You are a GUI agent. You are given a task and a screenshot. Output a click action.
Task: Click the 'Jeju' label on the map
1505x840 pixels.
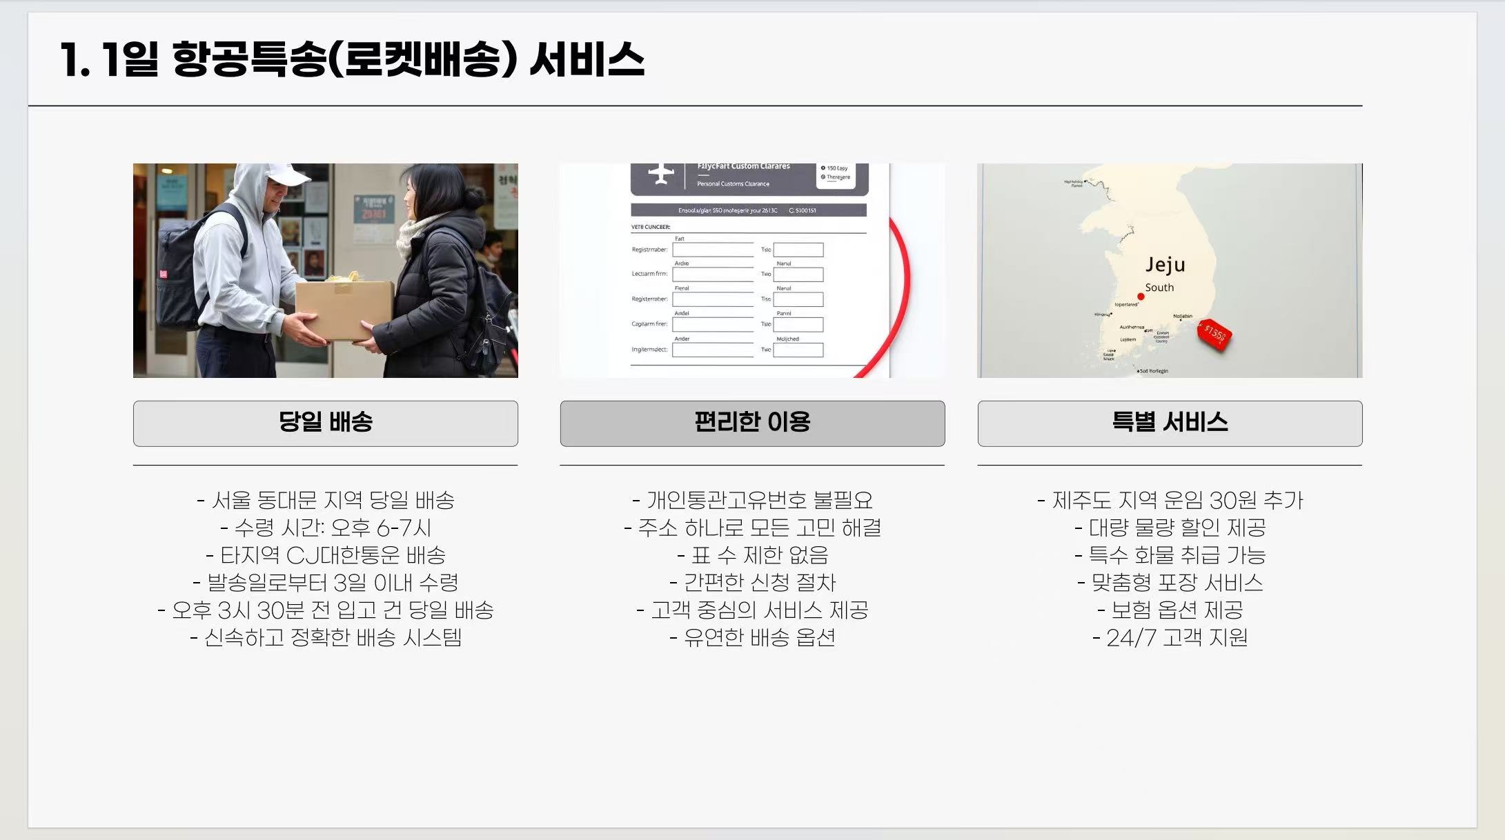[1165, 265]
